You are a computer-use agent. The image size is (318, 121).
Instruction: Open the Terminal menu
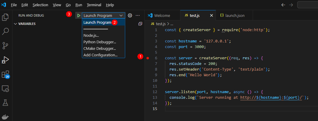coord(94,5)
